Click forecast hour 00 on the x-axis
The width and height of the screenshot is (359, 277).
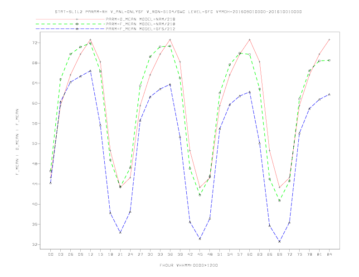pos(51,254)
